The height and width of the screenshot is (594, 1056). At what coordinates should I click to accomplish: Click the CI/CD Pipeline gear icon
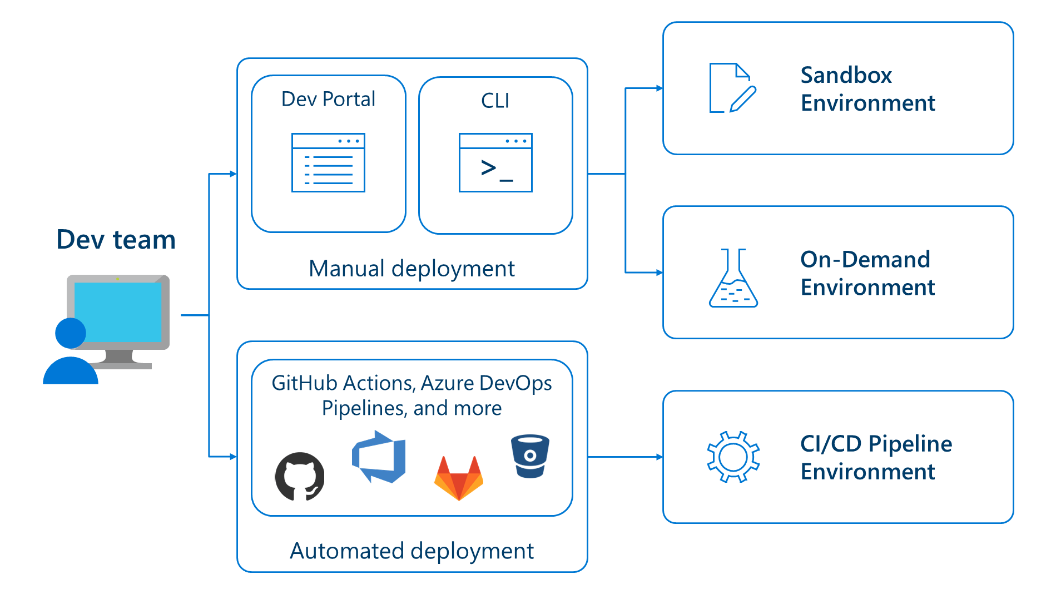click(x=733, y=457)
